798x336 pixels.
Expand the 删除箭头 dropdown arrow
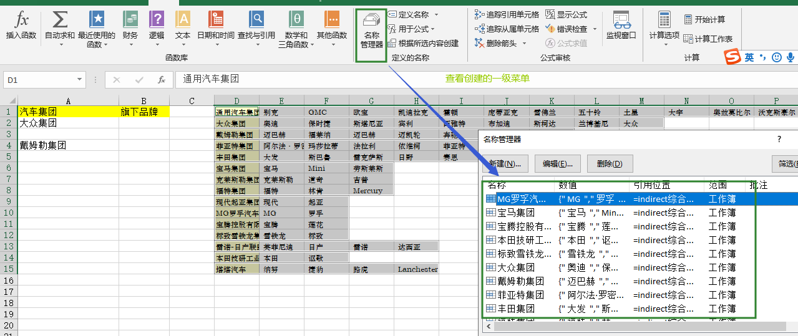524,43
